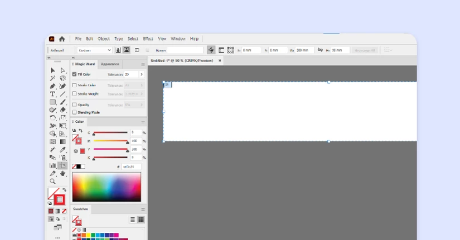460x240 pixels.
Task: Select the Pen tool
Action: click(x=52, y=86)
